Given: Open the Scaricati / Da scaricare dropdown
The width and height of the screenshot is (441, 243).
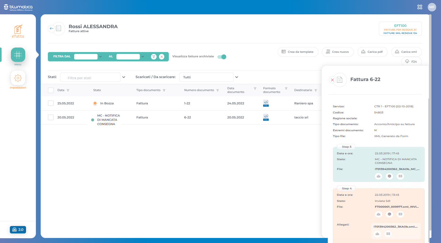Looking at the screenshot, I should (x=237, y=77).
